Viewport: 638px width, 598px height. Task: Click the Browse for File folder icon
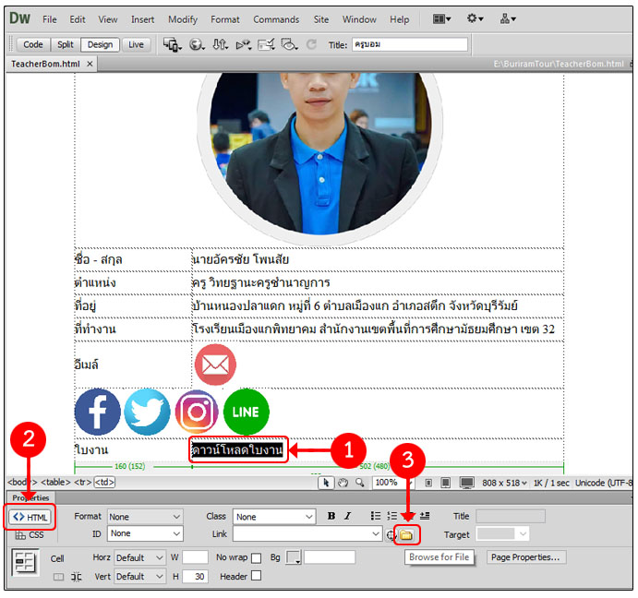point(405,535)
